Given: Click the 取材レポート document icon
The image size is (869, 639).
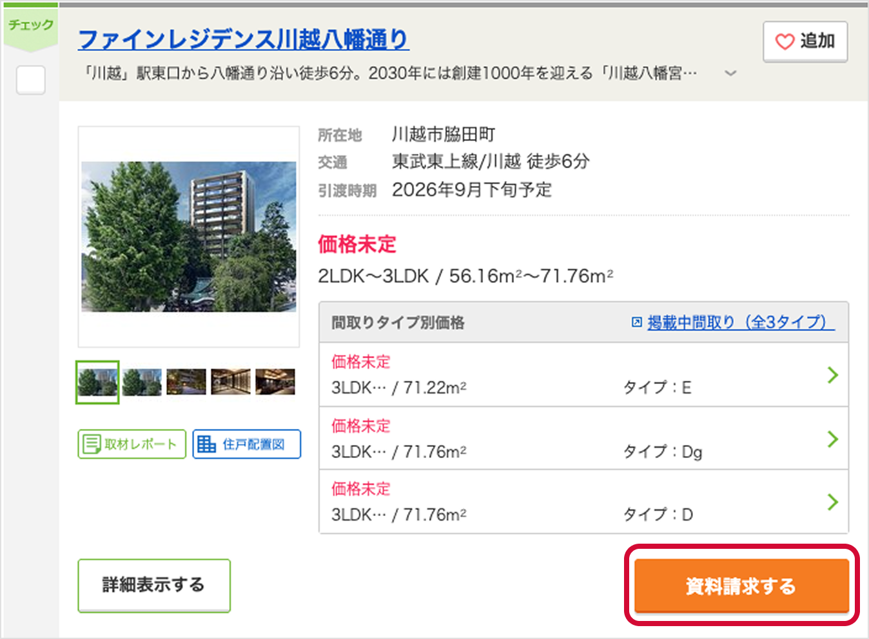Looking at the screenshot, I should pyautogui.click(x=92, y=444).
